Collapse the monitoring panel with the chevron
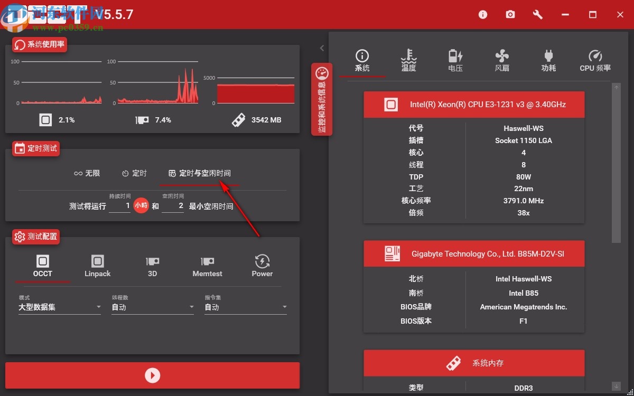 (322, 48)
